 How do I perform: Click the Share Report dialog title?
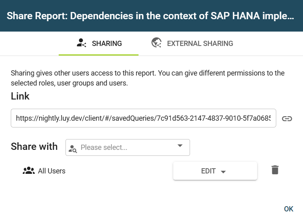[x=150, y=16]
